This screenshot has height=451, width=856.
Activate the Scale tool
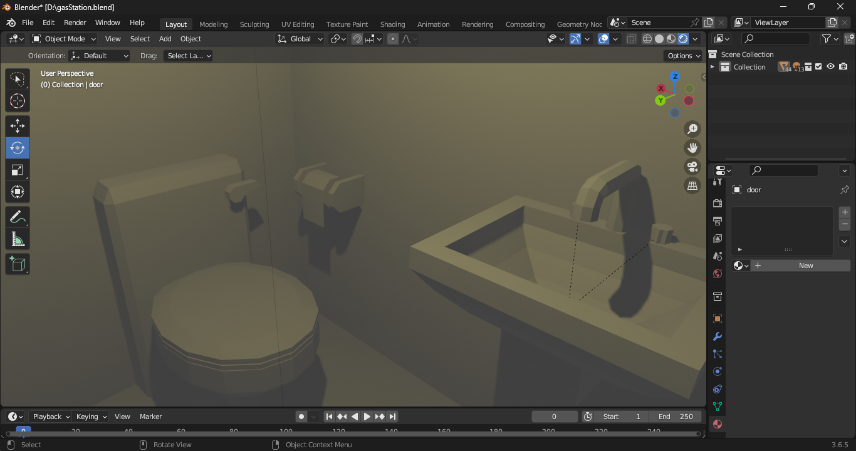18,170
